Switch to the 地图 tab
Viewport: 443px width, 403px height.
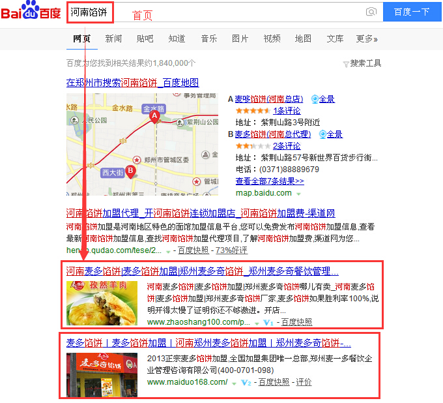click(x=303, y=38)
